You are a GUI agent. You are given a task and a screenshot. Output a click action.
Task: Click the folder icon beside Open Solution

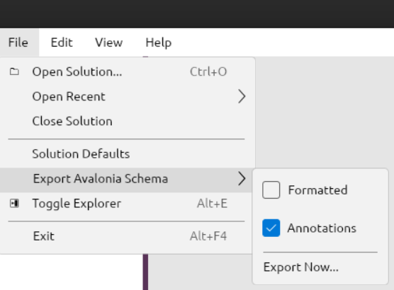[14, 71]
